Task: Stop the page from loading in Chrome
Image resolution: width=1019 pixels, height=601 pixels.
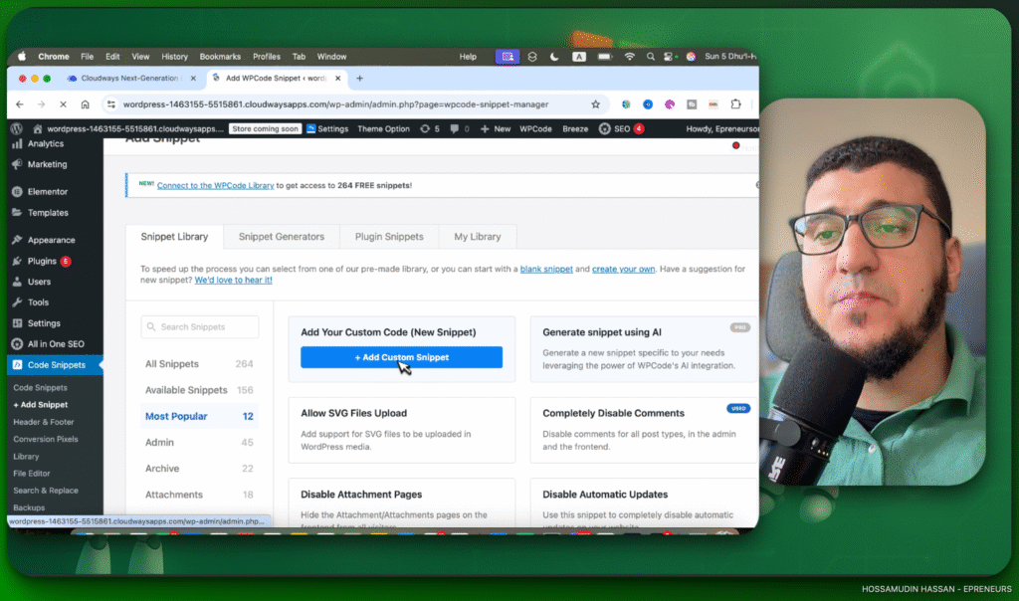Action: (63, 103)
